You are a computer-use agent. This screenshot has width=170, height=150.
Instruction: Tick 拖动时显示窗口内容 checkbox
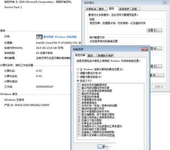(x=79, y=109)
